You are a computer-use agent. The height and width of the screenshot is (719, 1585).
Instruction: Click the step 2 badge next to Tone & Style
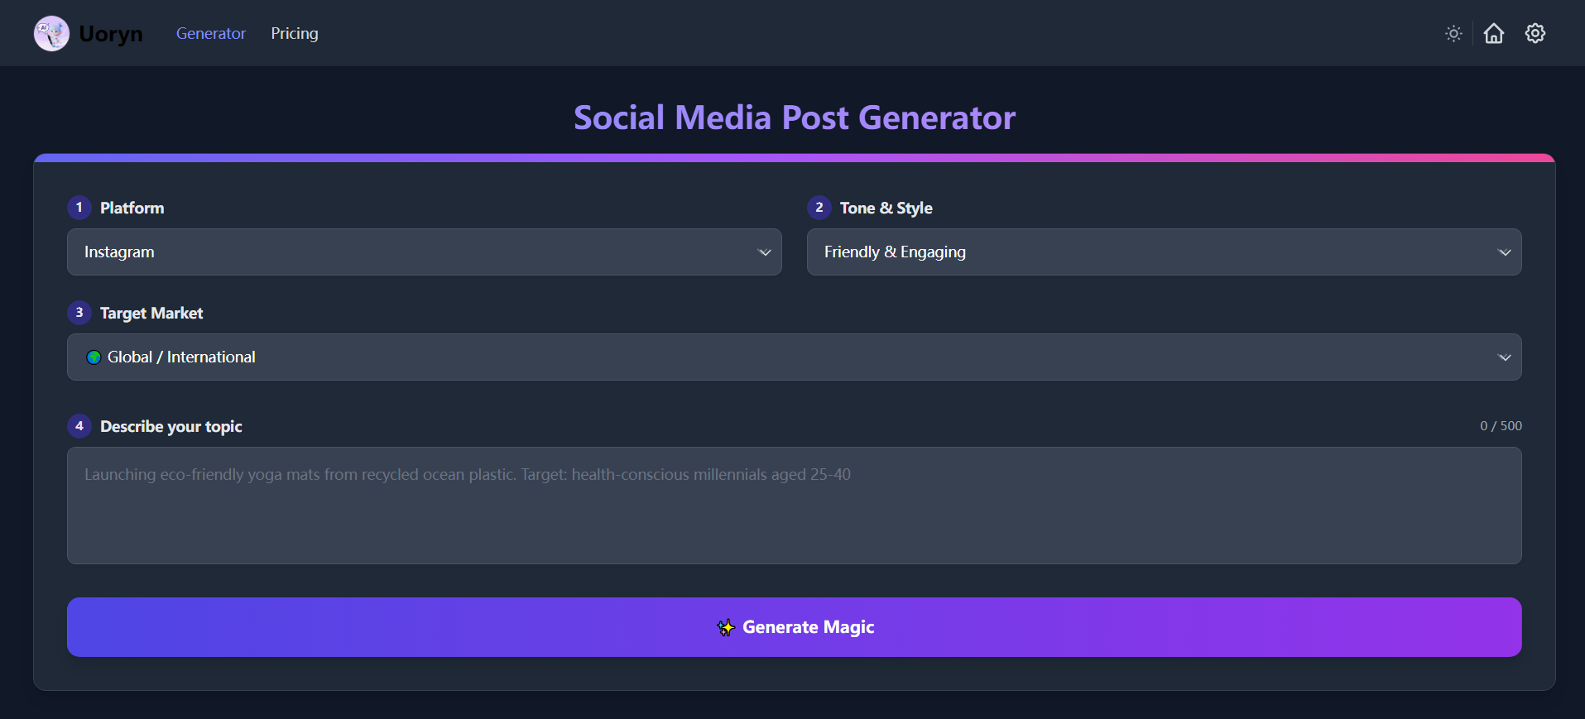pyautogui.click(x=819, y=208)
